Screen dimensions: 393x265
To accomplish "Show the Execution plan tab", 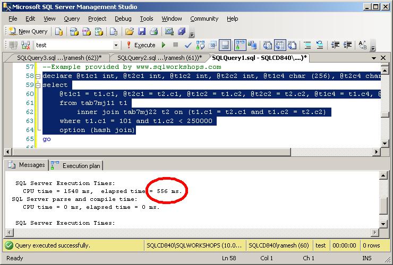I will coord(76,166).
